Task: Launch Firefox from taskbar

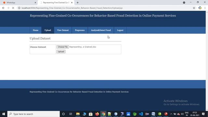Action: tap(97, 114)
